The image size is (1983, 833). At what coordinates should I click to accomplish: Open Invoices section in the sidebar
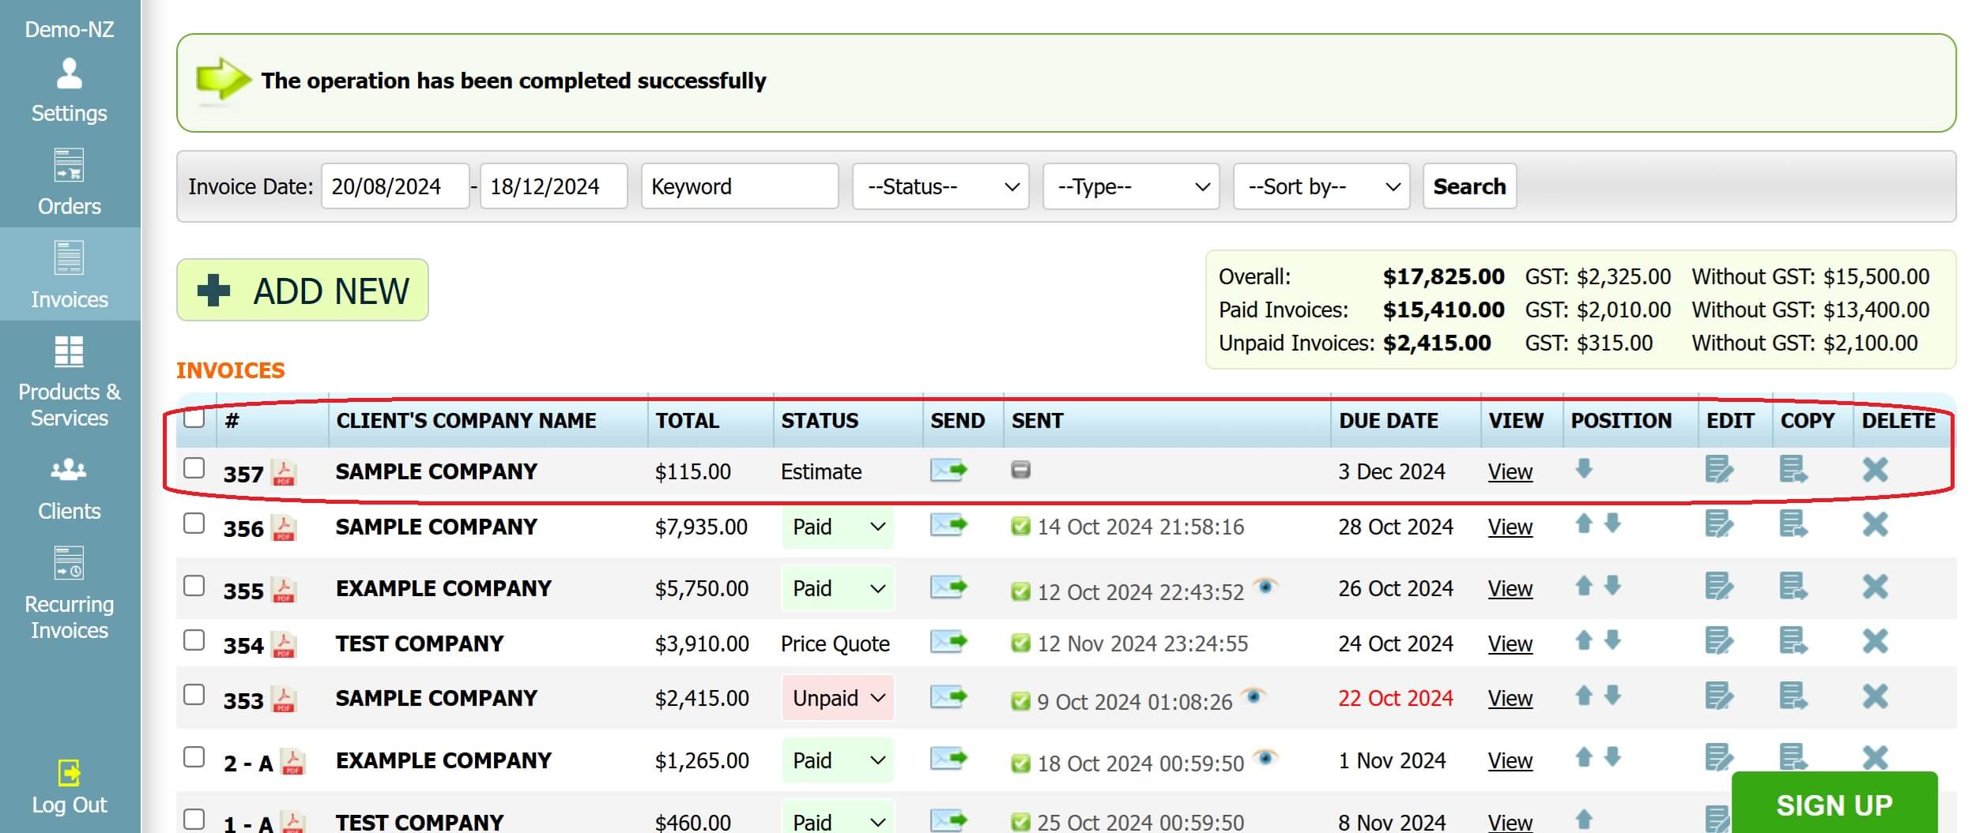tap(70, 274)
